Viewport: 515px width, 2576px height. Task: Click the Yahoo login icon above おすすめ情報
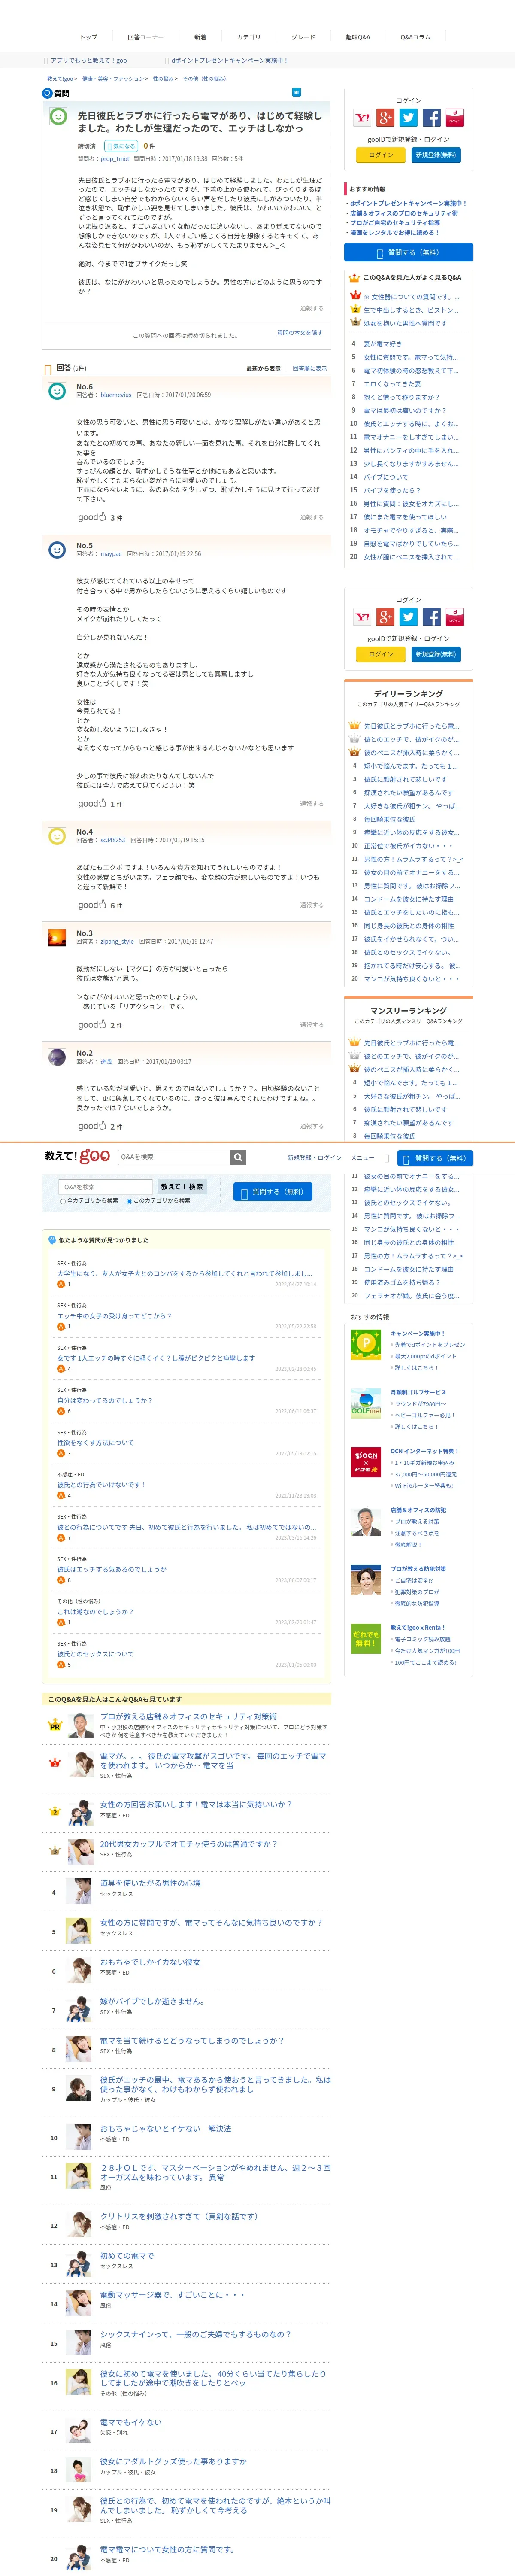(x=362, y=118)
